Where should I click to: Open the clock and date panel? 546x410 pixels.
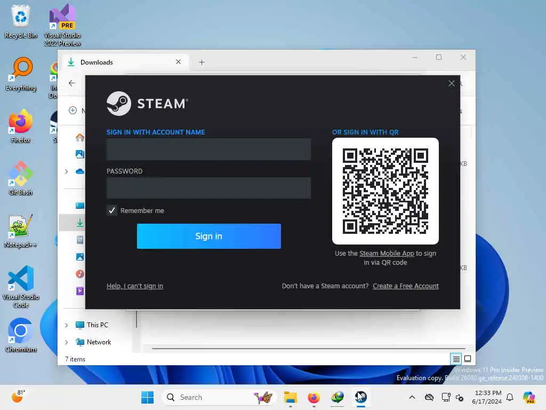coord(486,397)
